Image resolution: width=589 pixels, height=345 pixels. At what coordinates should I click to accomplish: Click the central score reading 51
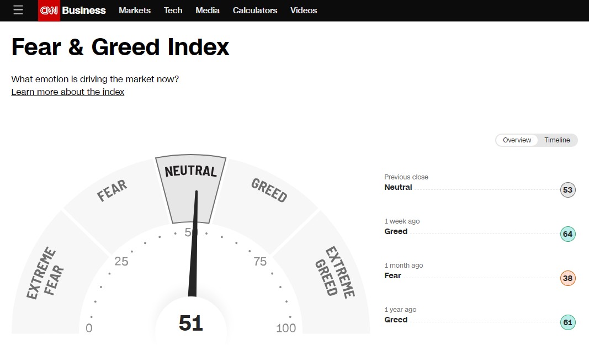(192, 322)
